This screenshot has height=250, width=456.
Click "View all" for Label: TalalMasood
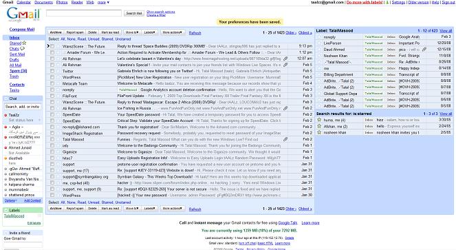pos(446,30)
